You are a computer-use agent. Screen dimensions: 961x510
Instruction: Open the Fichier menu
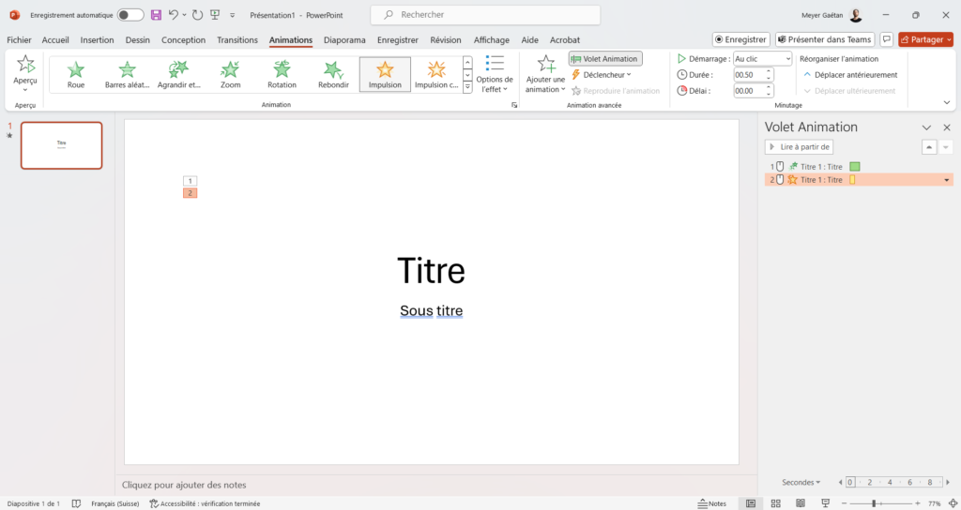[x=19, y=39]
